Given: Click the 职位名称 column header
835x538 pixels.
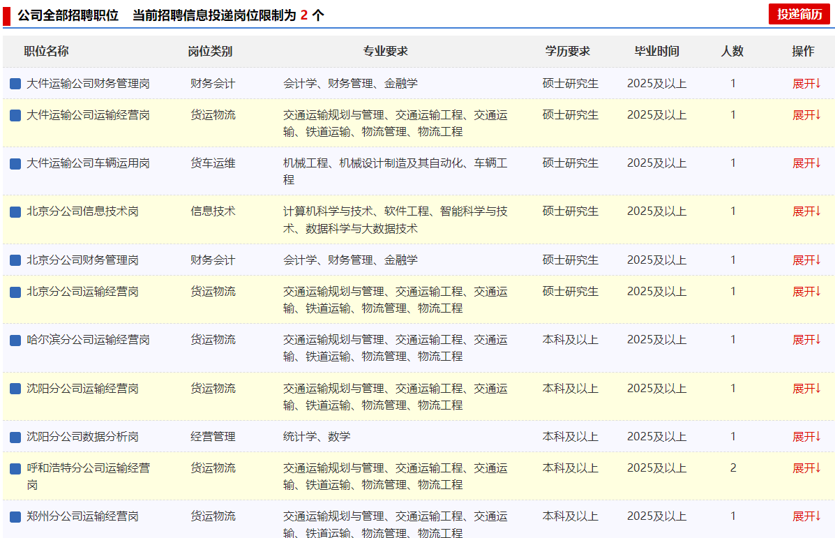Looking at the screenshot, I should click(46, 51).
